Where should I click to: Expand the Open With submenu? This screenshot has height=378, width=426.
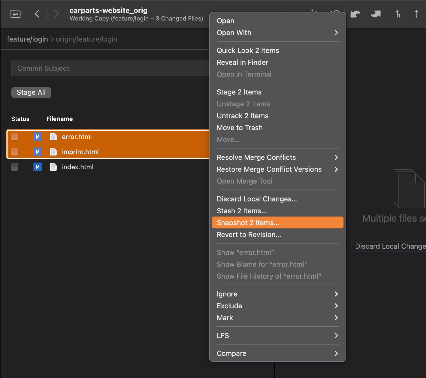point(277,33)
